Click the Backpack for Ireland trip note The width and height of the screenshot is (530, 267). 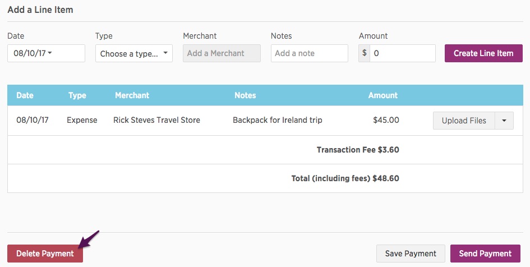278,120
